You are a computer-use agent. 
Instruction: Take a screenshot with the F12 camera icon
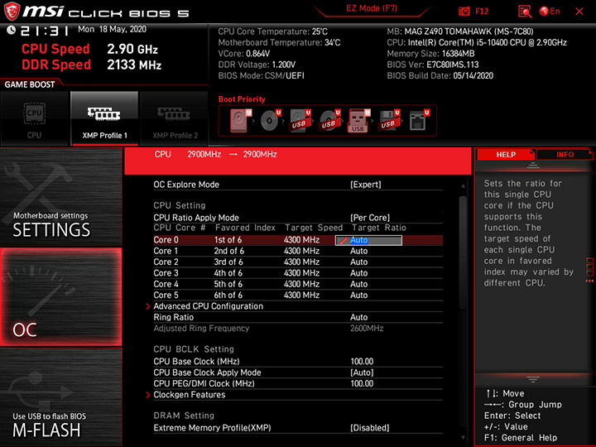click(473, 11)
